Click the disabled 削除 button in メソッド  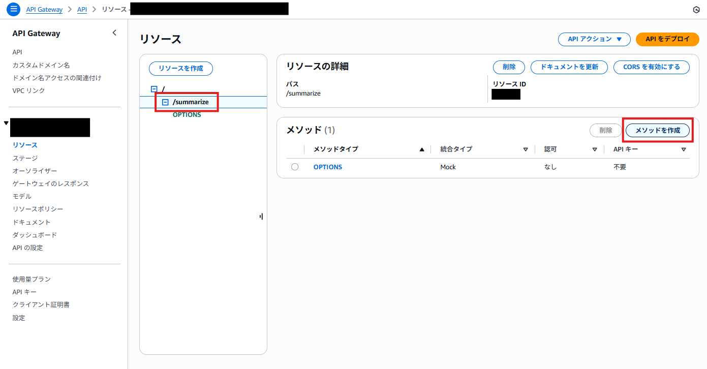click(606, 131)
